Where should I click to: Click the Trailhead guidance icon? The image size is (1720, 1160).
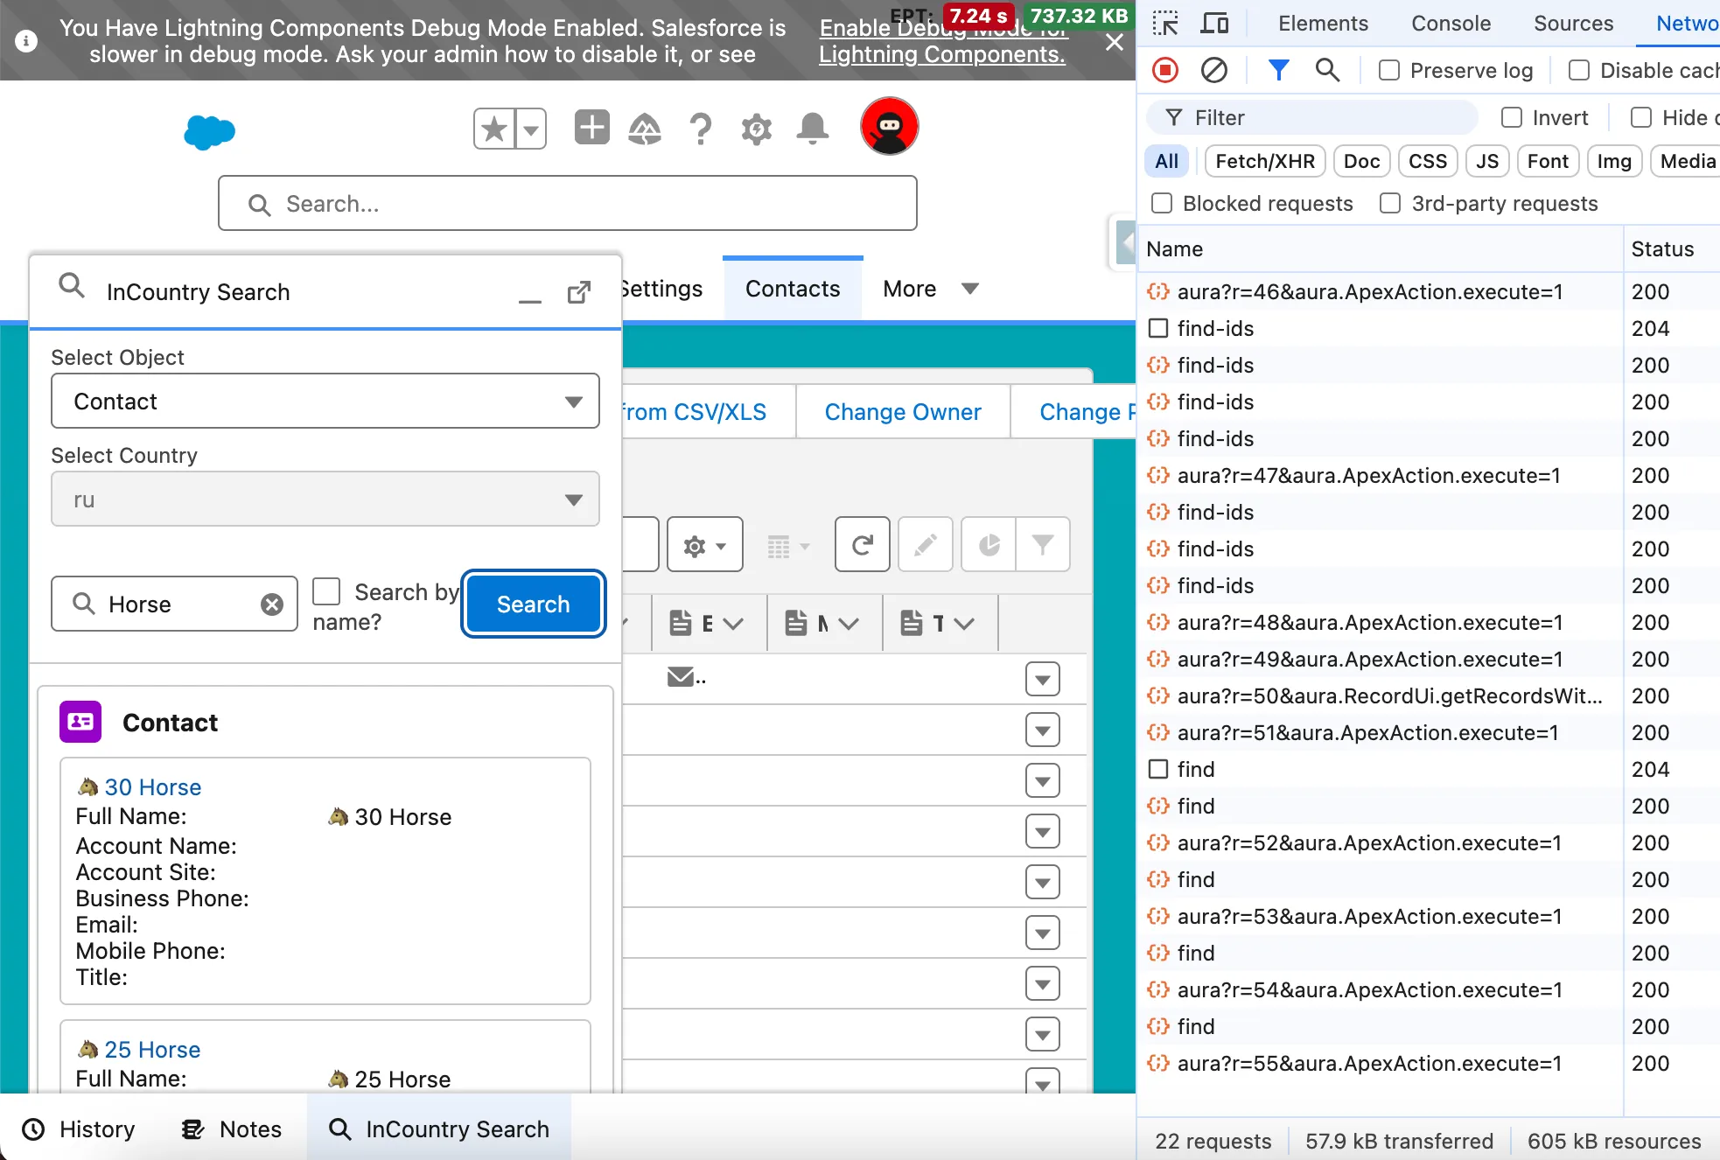(x=645, y=129)
